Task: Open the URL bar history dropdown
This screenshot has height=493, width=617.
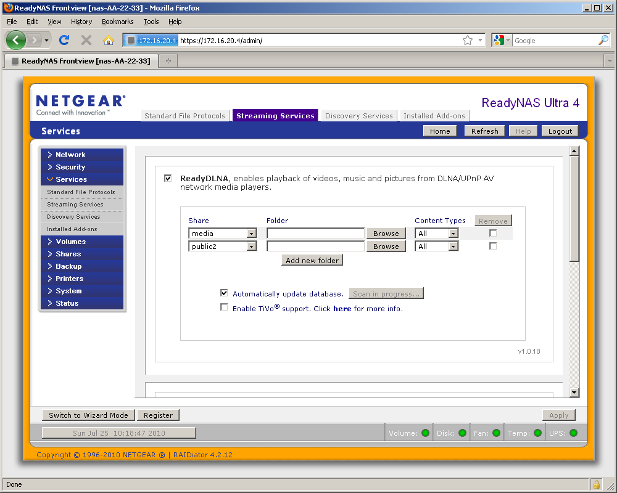Action: click(x=480, y=40)
